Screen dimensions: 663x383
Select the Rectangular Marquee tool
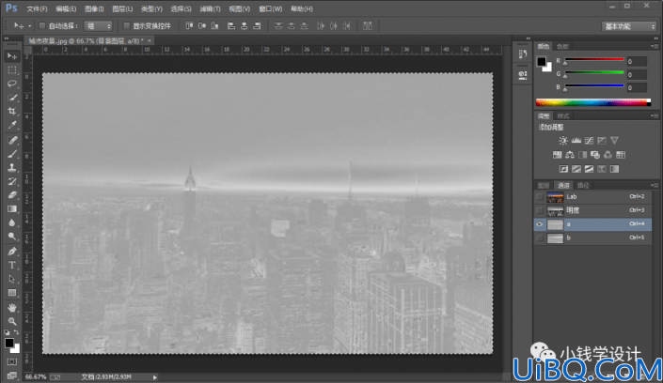[12, 70]
